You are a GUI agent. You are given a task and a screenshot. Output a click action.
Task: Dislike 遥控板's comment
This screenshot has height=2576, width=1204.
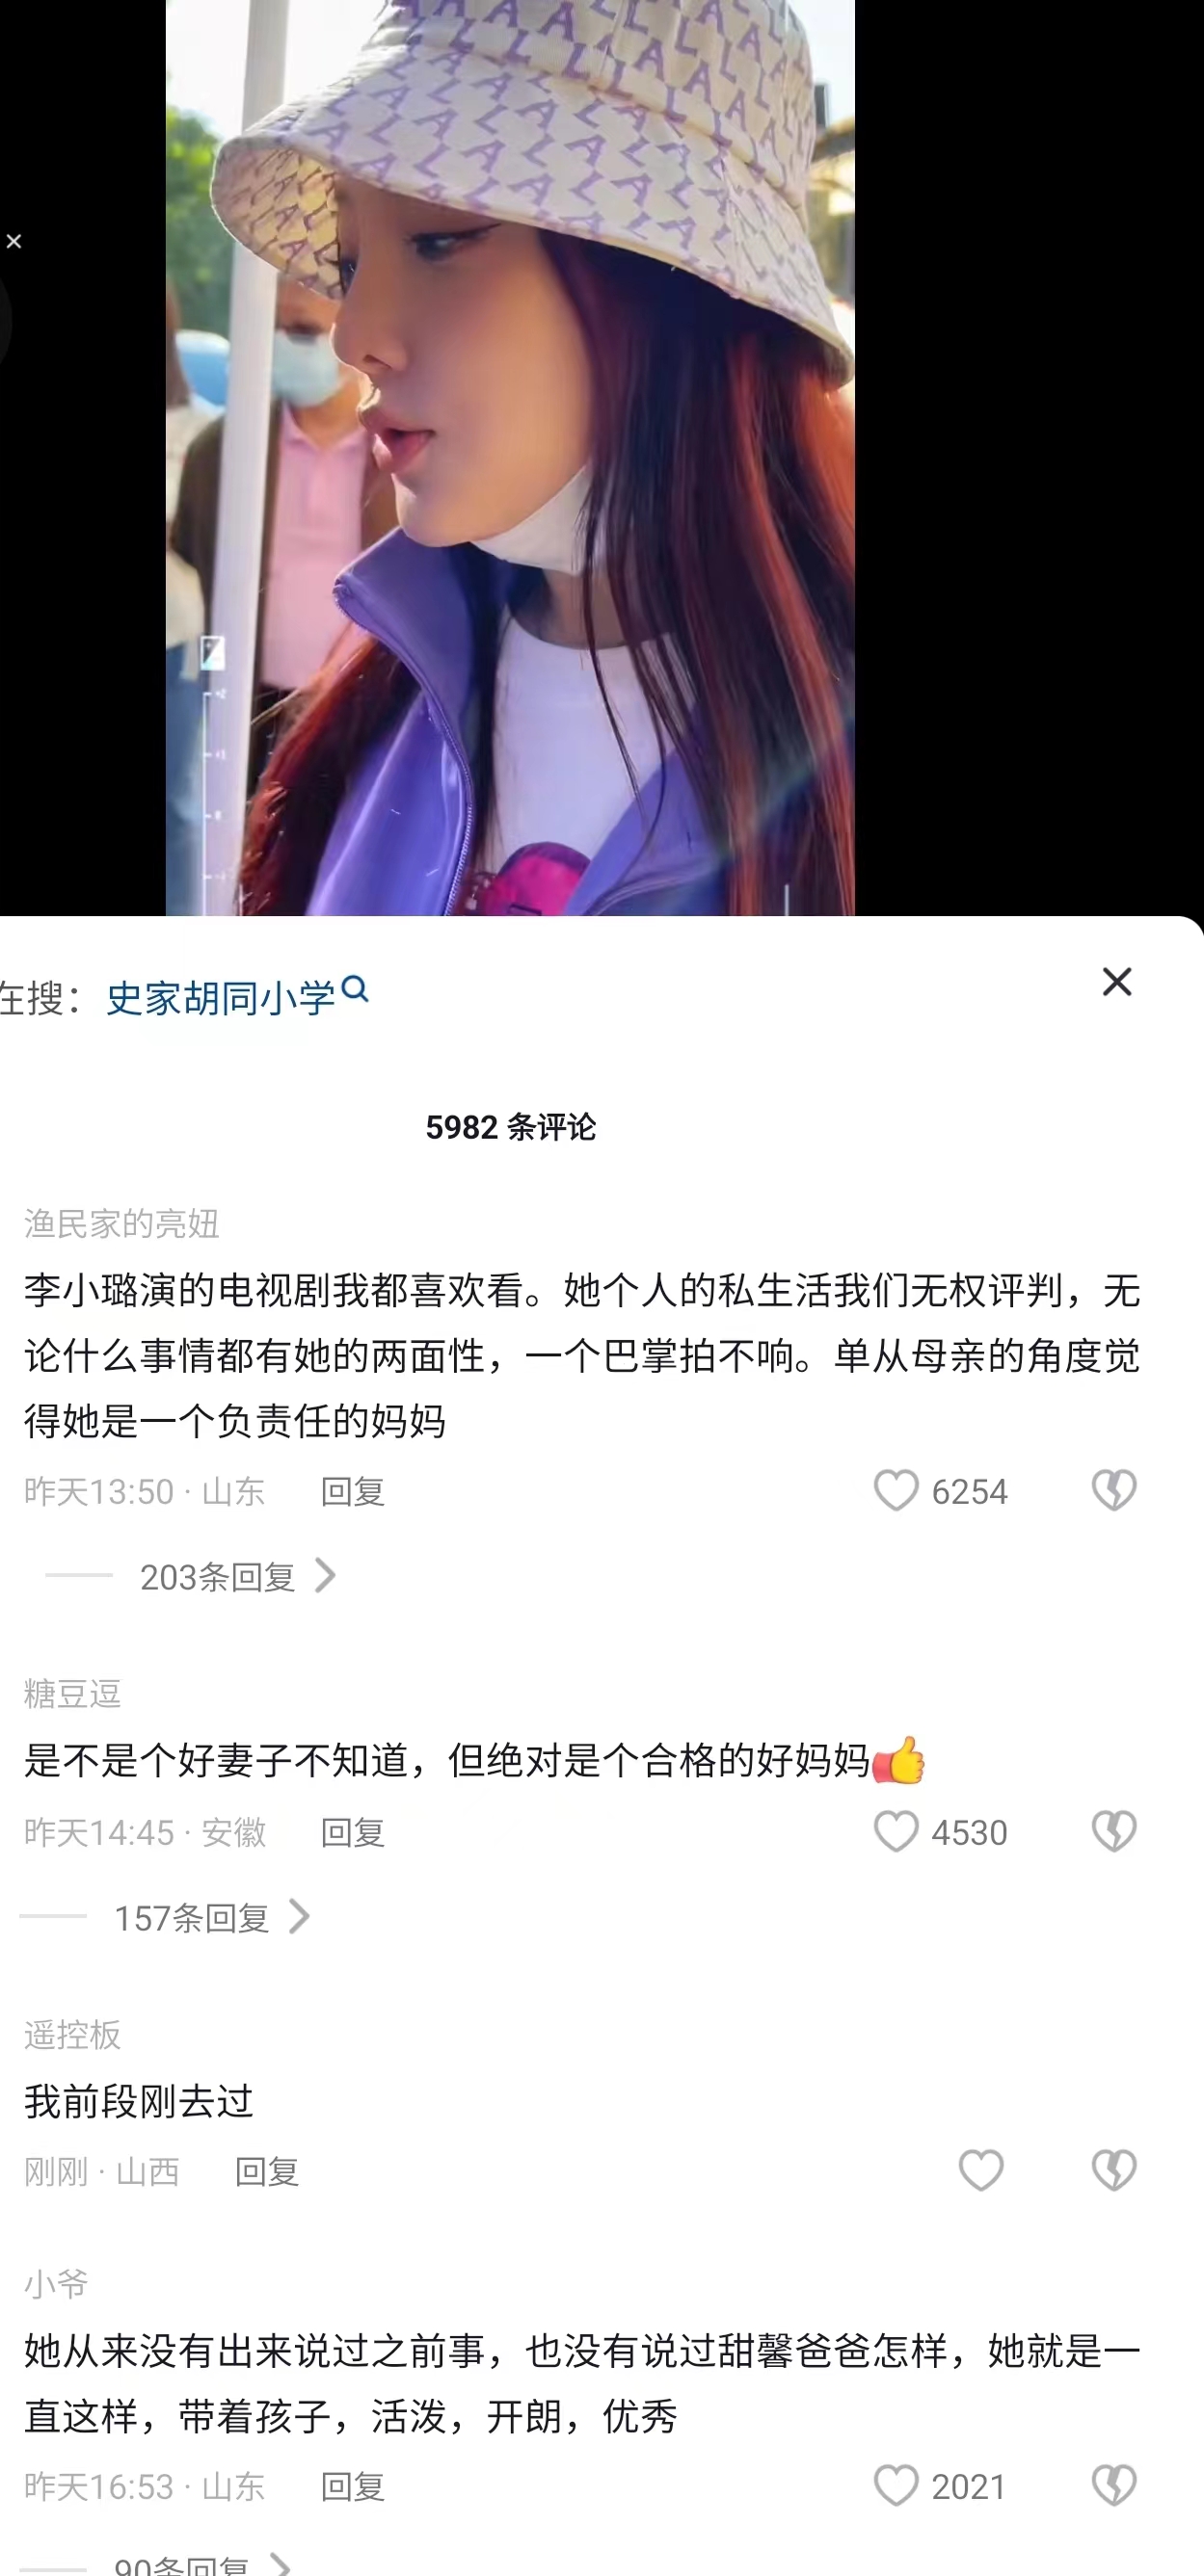1114,2170
